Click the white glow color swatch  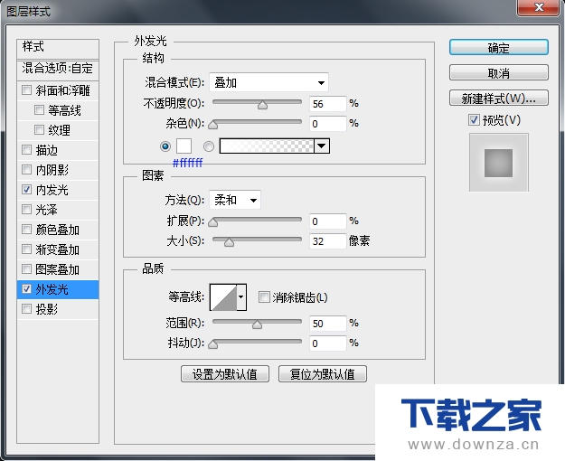[184, 146]
